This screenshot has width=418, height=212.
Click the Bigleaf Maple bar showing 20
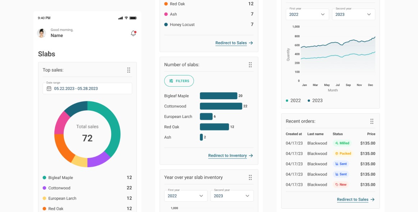coord(219,96)
